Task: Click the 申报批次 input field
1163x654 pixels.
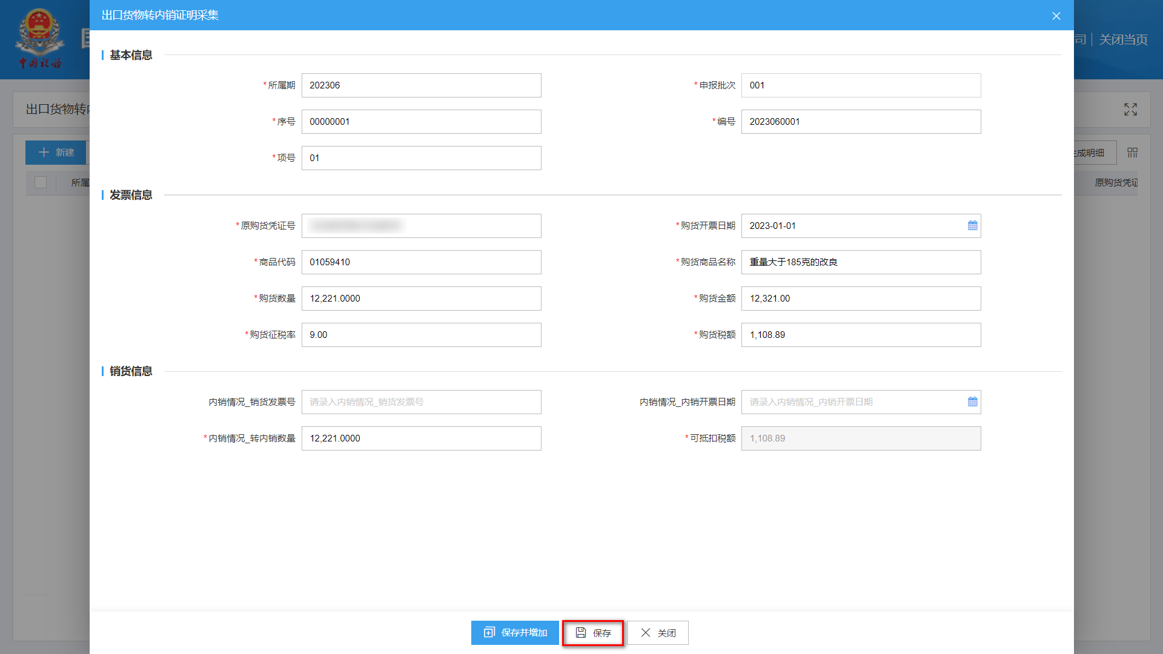Action: [860, 85]
